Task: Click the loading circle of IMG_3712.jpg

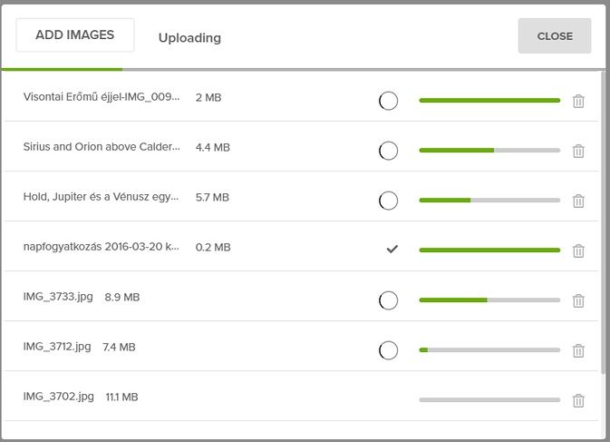Action: click(x=388, y=350)
